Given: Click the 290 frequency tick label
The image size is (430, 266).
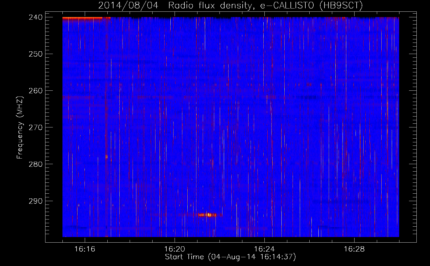Looking at the screenshot, I should (x=36, y=201).
